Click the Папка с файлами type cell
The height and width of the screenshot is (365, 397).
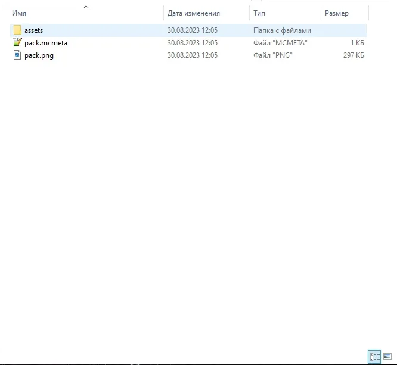(282, 30)
